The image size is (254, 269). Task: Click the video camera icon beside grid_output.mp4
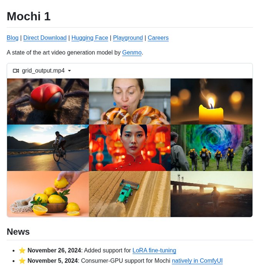point(16,71)
